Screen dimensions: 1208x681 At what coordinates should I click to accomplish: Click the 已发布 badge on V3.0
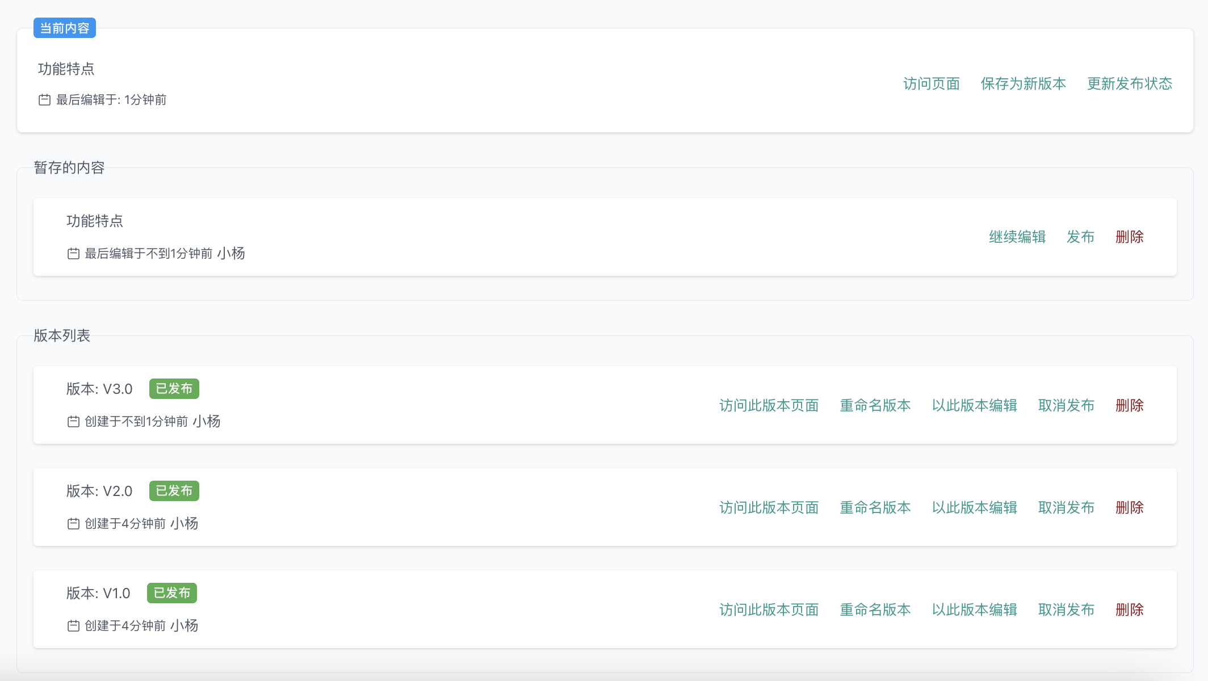point(174,389)
